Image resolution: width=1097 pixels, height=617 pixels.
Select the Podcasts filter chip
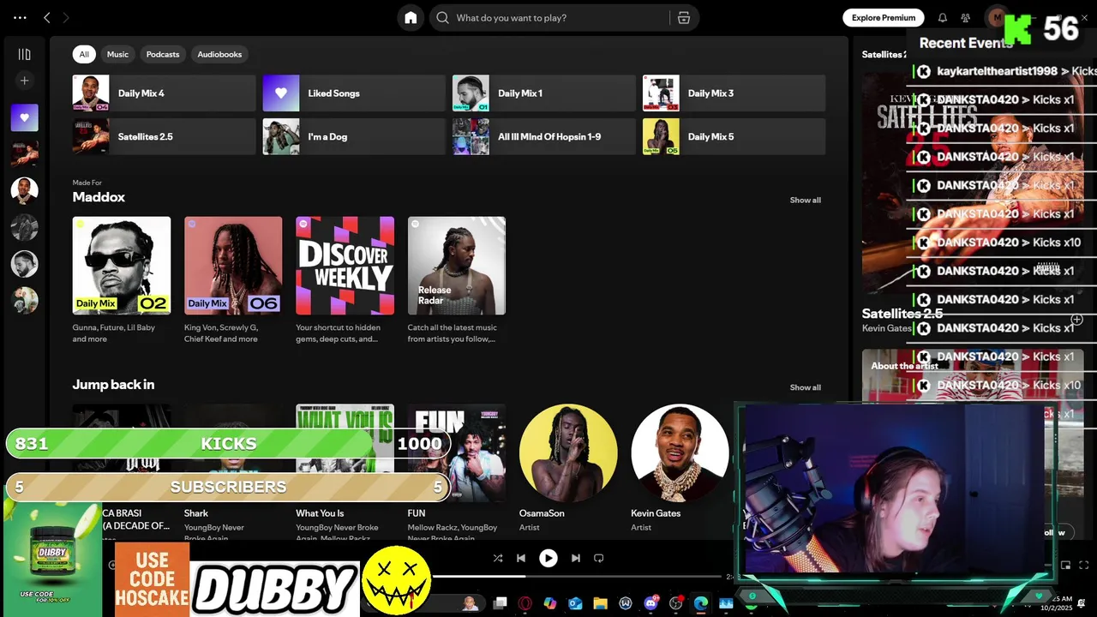163,54
